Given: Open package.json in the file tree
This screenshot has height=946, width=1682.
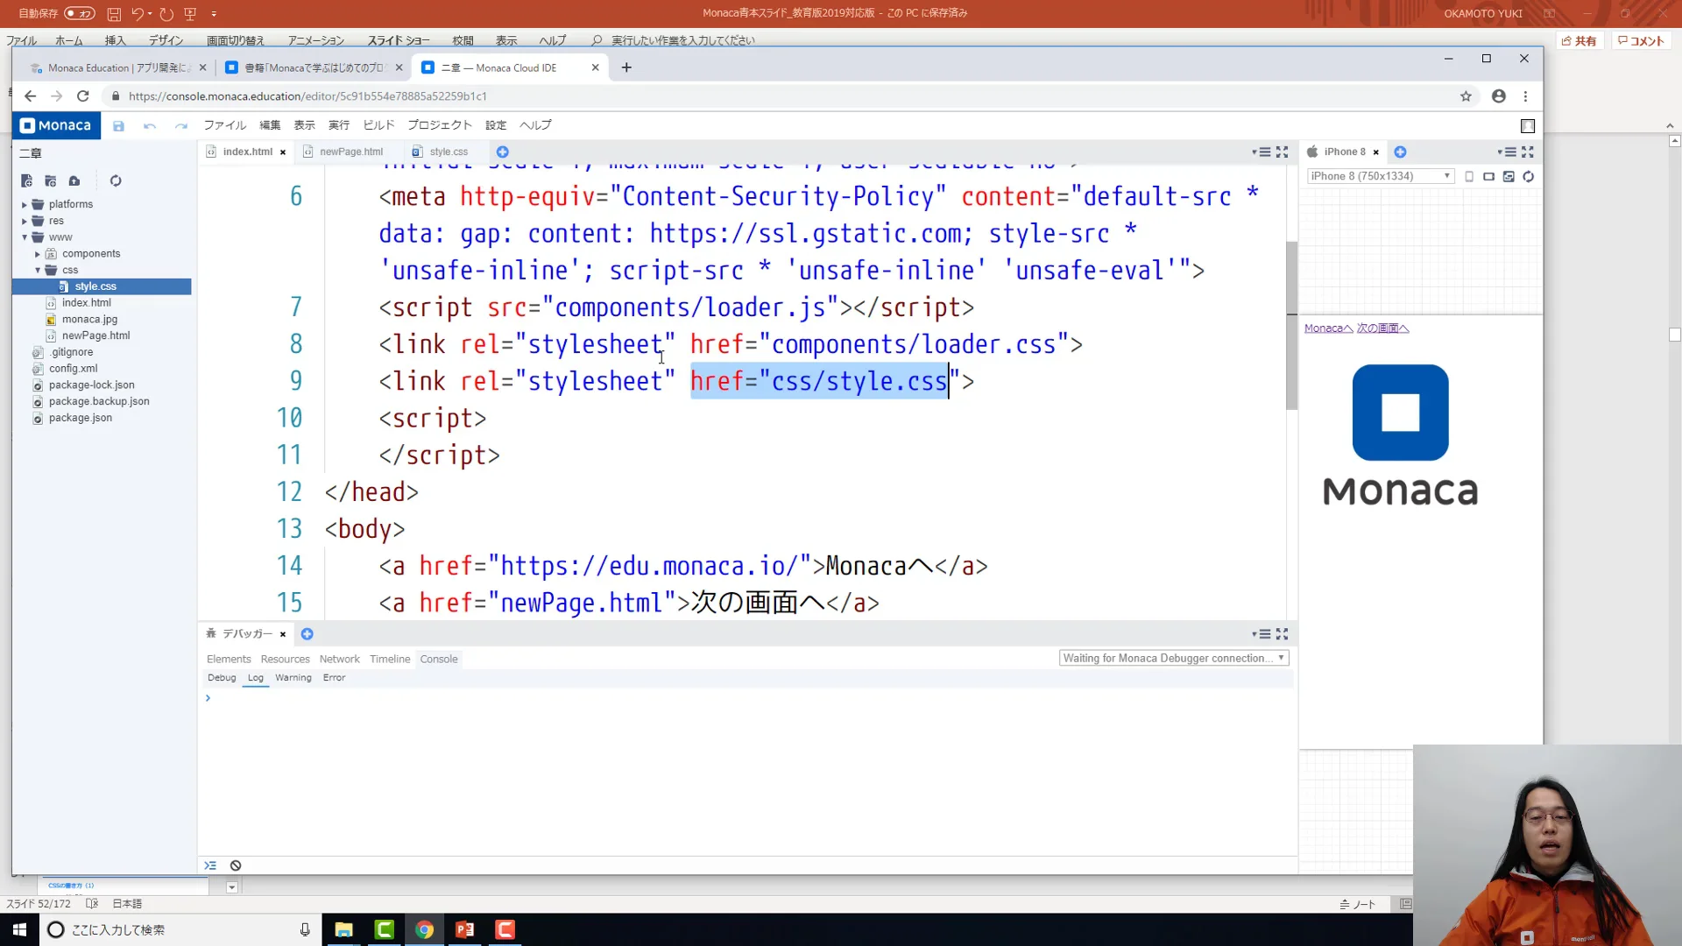Looking at the screenshot, I should pos(81,418).
